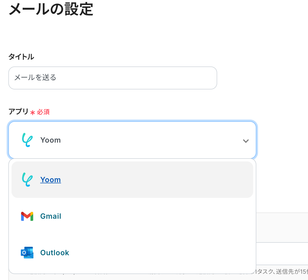
Task: Click the Yoom logo in selected field
Action: click(x=27, y=140)
